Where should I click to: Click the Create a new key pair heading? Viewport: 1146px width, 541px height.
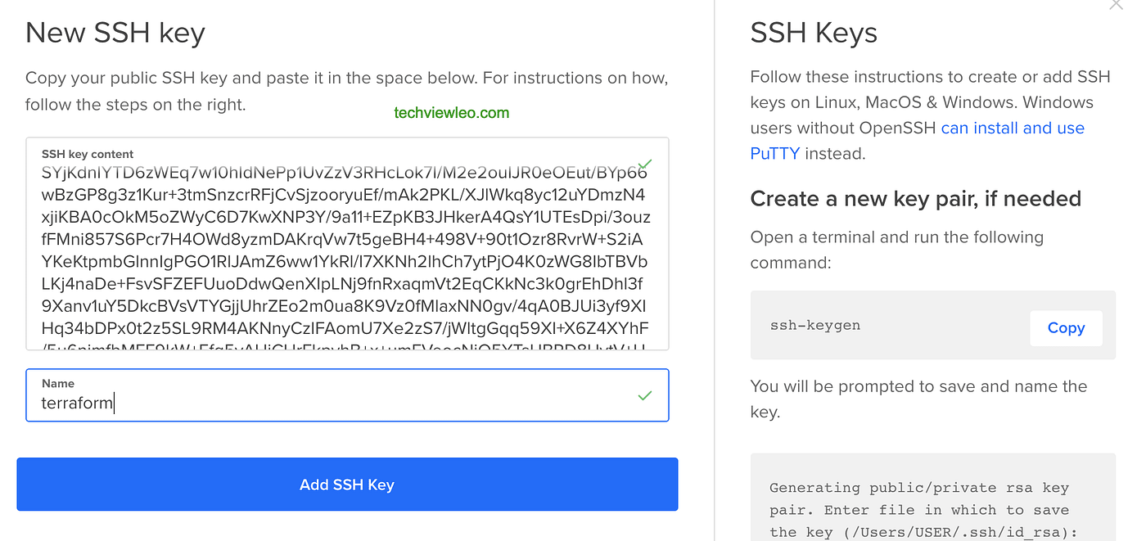coord(916,198)
